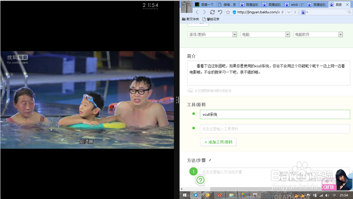Bookmark the page with the star icon
The width and height of the screenshot is (353, 199).
pyautogui.click(x=228, y=12)
